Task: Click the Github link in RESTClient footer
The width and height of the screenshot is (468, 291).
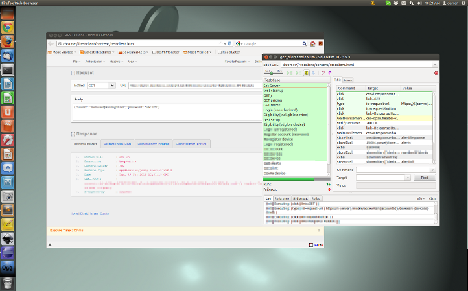Action: coord(84,213)
